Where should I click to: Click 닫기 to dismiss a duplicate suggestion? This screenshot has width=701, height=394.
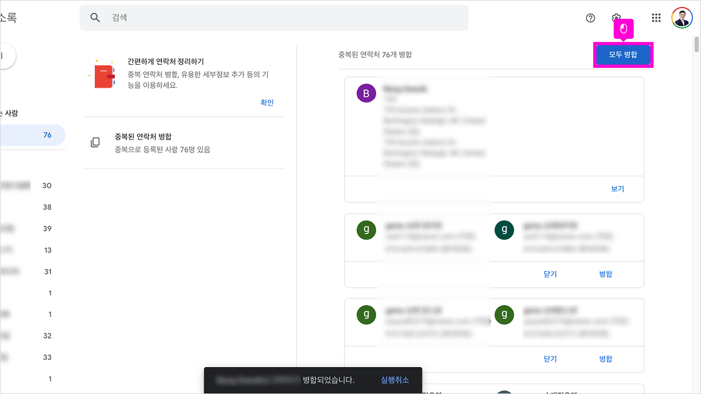point(550,274)
